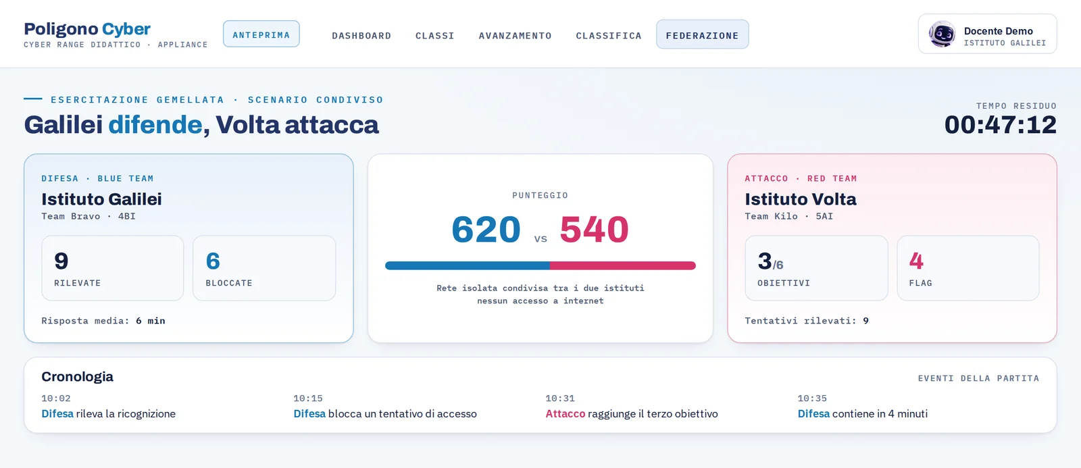Viewport: 1081px width, 468px height.
Task: Open the Classi tab
Action: (435, 36)
